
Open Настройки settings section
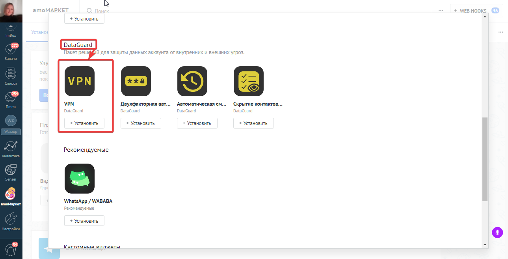11,221
